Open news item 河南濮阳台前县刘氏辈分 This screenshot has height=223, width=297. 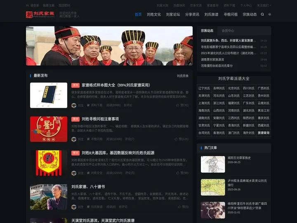click(217, 66)
